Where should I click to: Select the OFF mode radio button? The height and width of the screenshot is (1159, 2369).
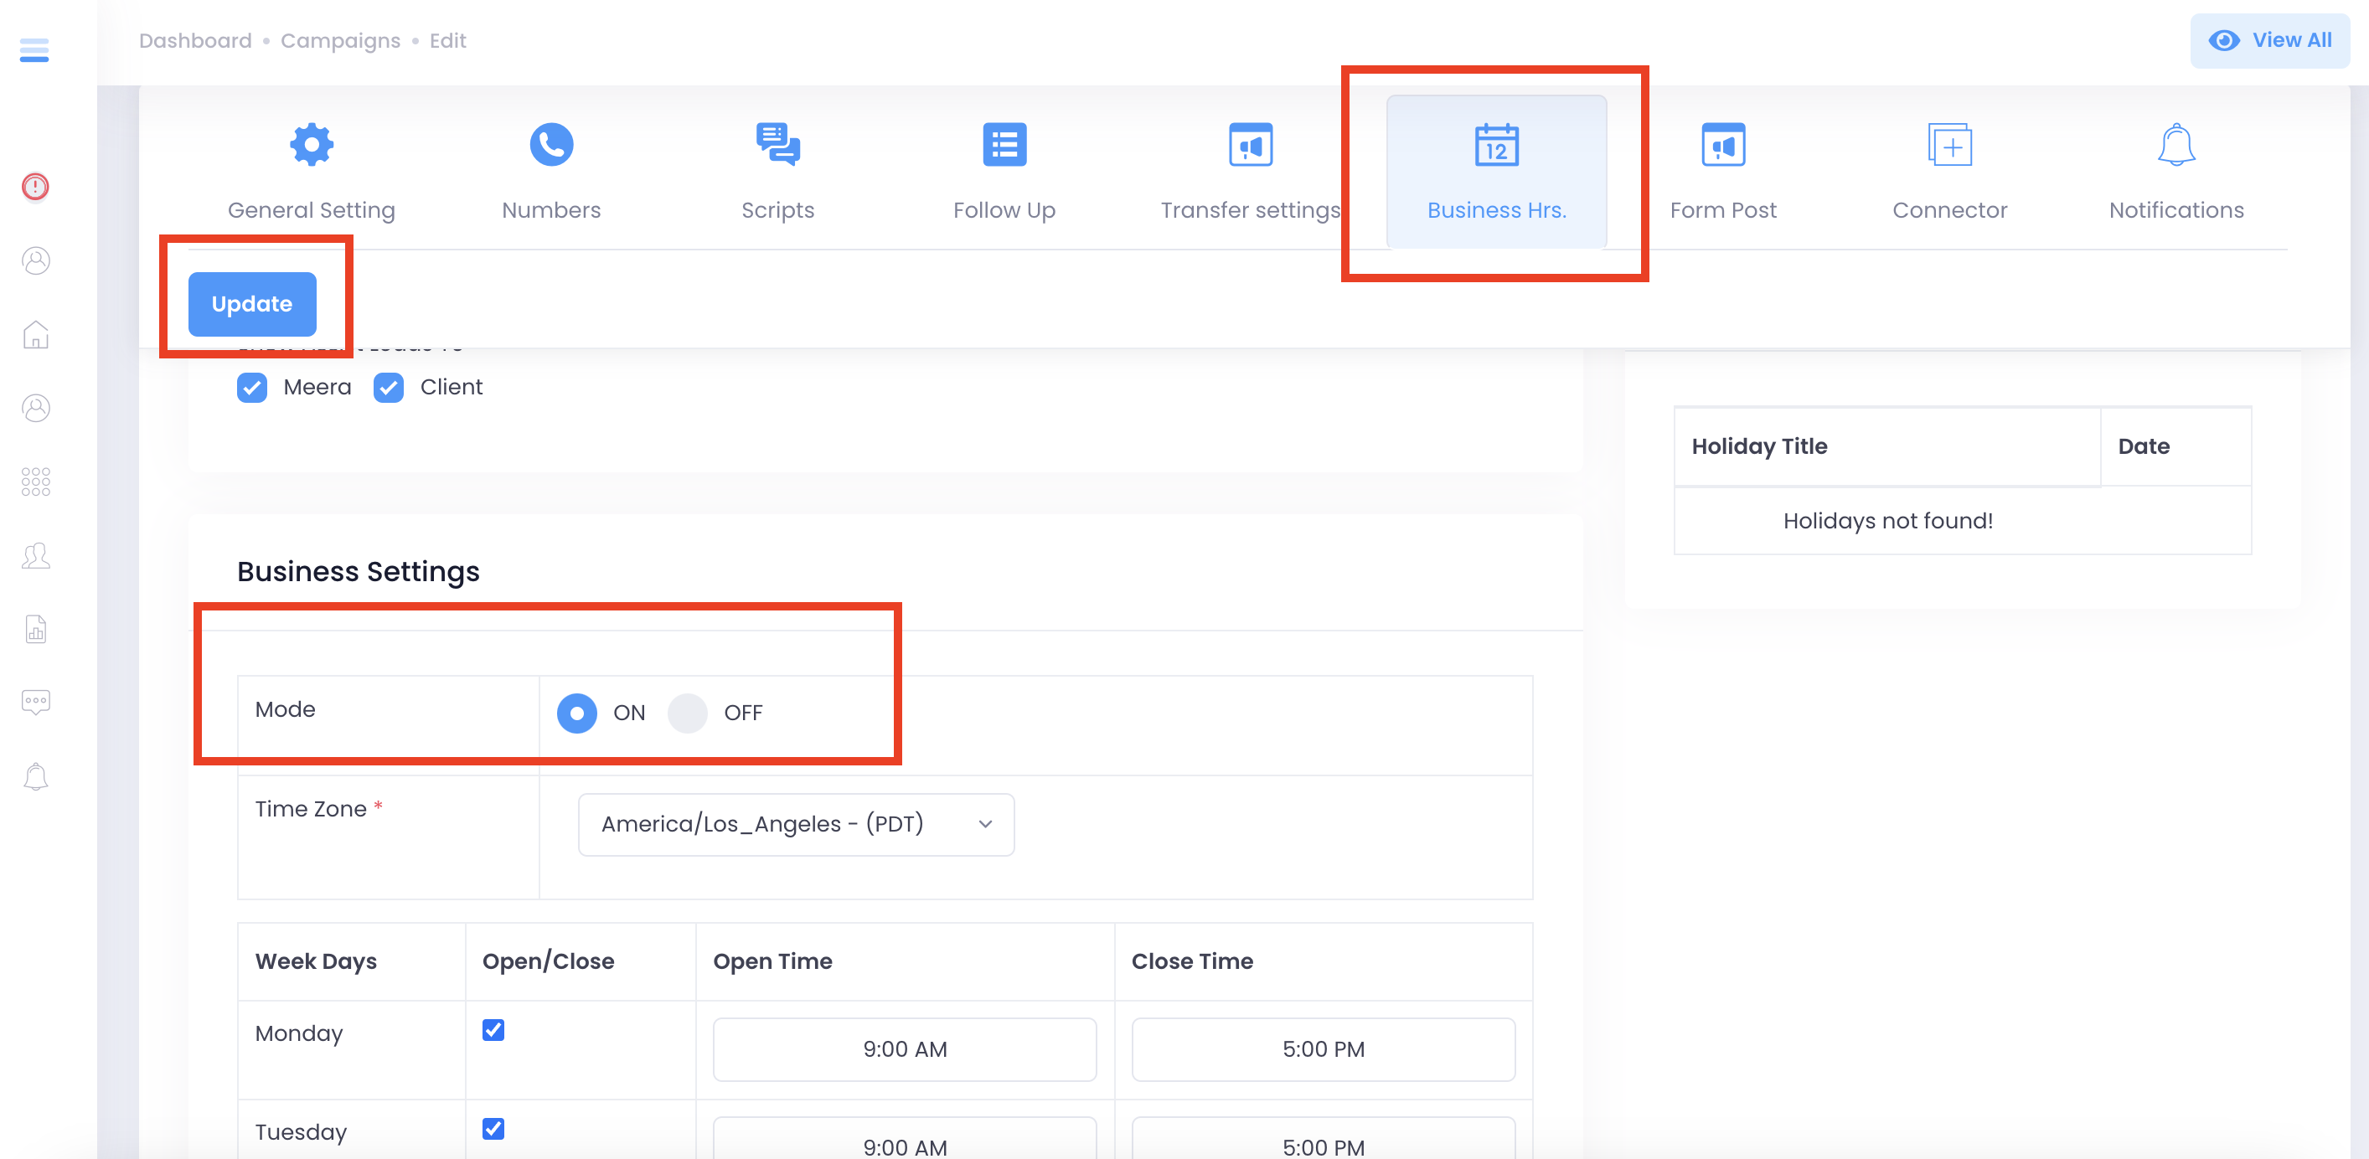[687, 713]
